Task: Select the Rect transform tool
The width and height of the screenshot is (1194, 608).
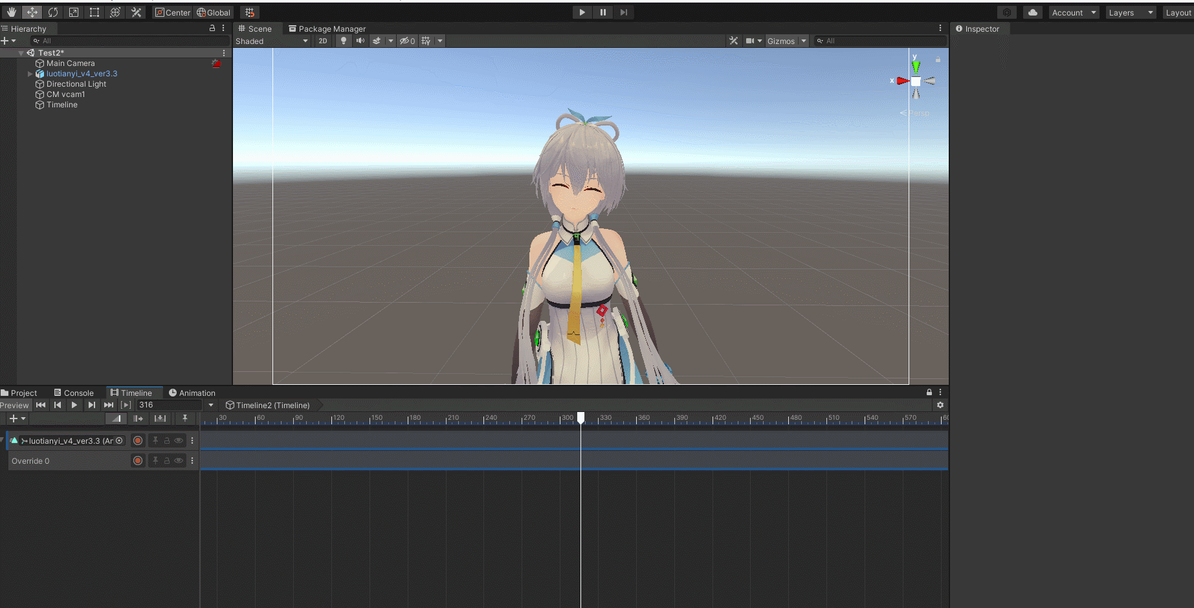Action: [x=94, y=12]
